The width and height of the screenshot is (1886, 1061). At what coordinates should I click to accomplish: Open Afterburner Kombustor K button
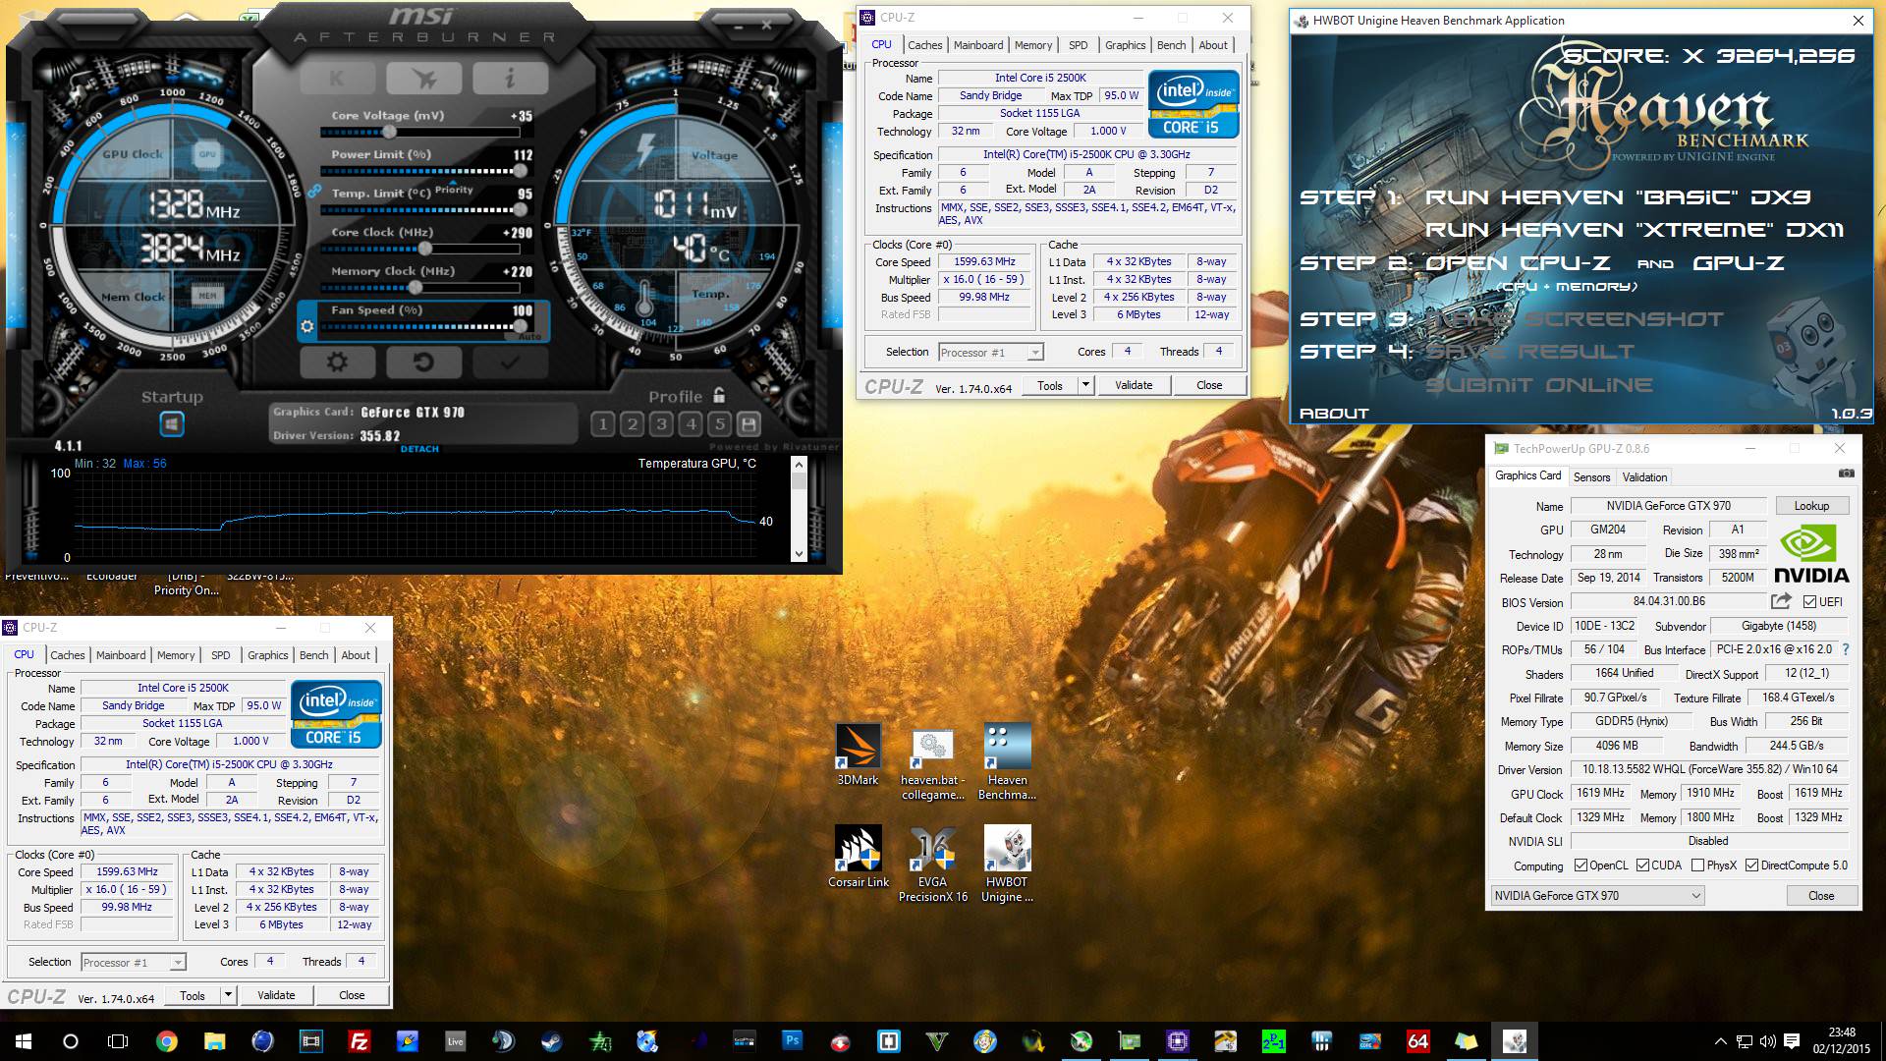337,78
